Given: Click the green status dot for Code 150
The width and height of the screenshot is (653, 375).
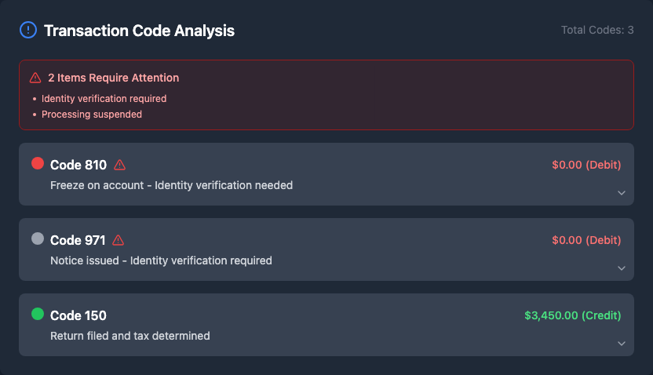Looking at the screenshot, I should point(38,314).
